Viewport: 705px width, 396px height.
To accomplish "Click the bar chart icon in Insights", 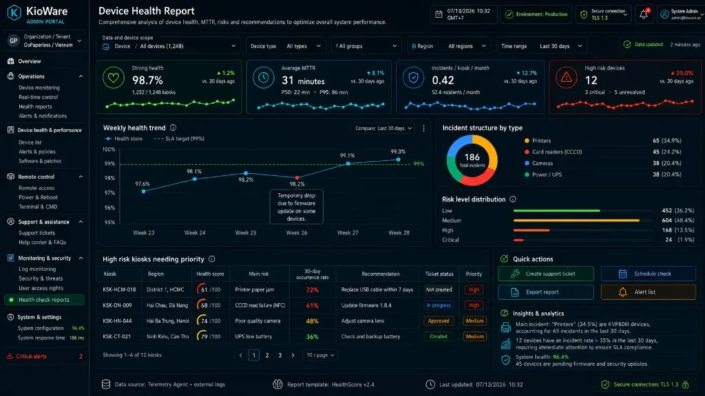I will point(506,344).
